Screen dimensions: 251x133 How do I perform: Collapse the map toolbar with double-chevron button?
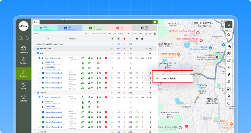pos(229,24)
